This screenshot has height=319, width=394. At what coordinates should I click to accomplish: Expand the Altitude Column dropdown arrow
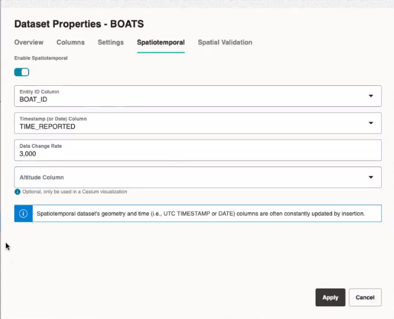click(371, 178)
